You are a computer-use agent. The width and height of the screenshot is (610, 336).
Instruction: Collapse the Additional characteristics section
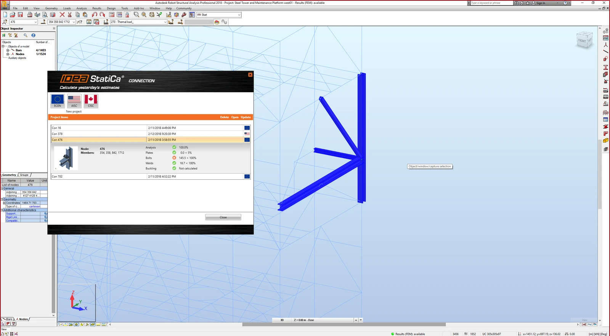click(x=2, y=210)
